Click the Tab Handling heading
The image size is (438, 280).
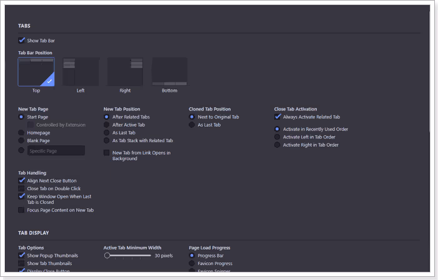[32, 173]
